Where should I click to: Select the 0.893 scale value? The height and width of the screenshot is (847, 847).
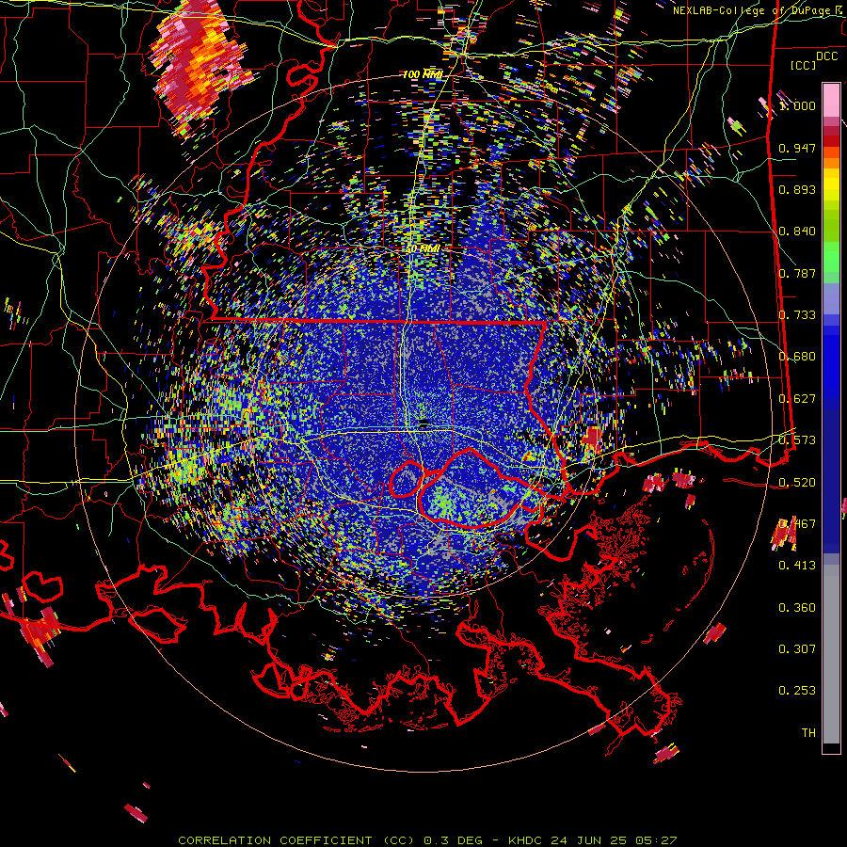(797, 189)
